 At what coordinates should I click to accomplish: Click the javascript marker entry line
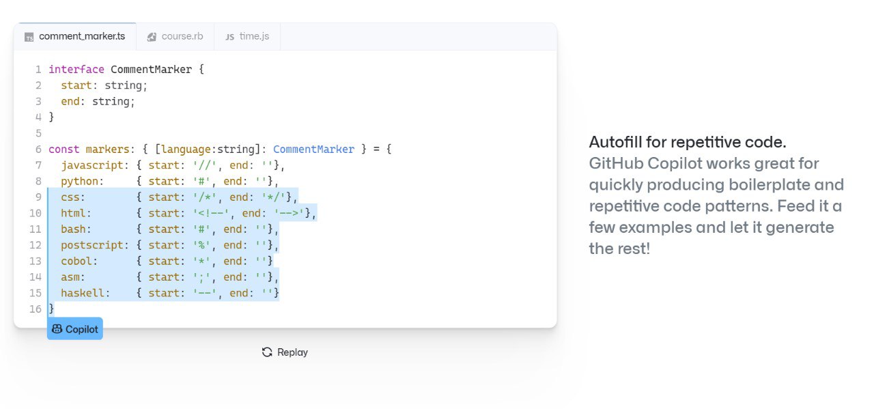(173, 165)
